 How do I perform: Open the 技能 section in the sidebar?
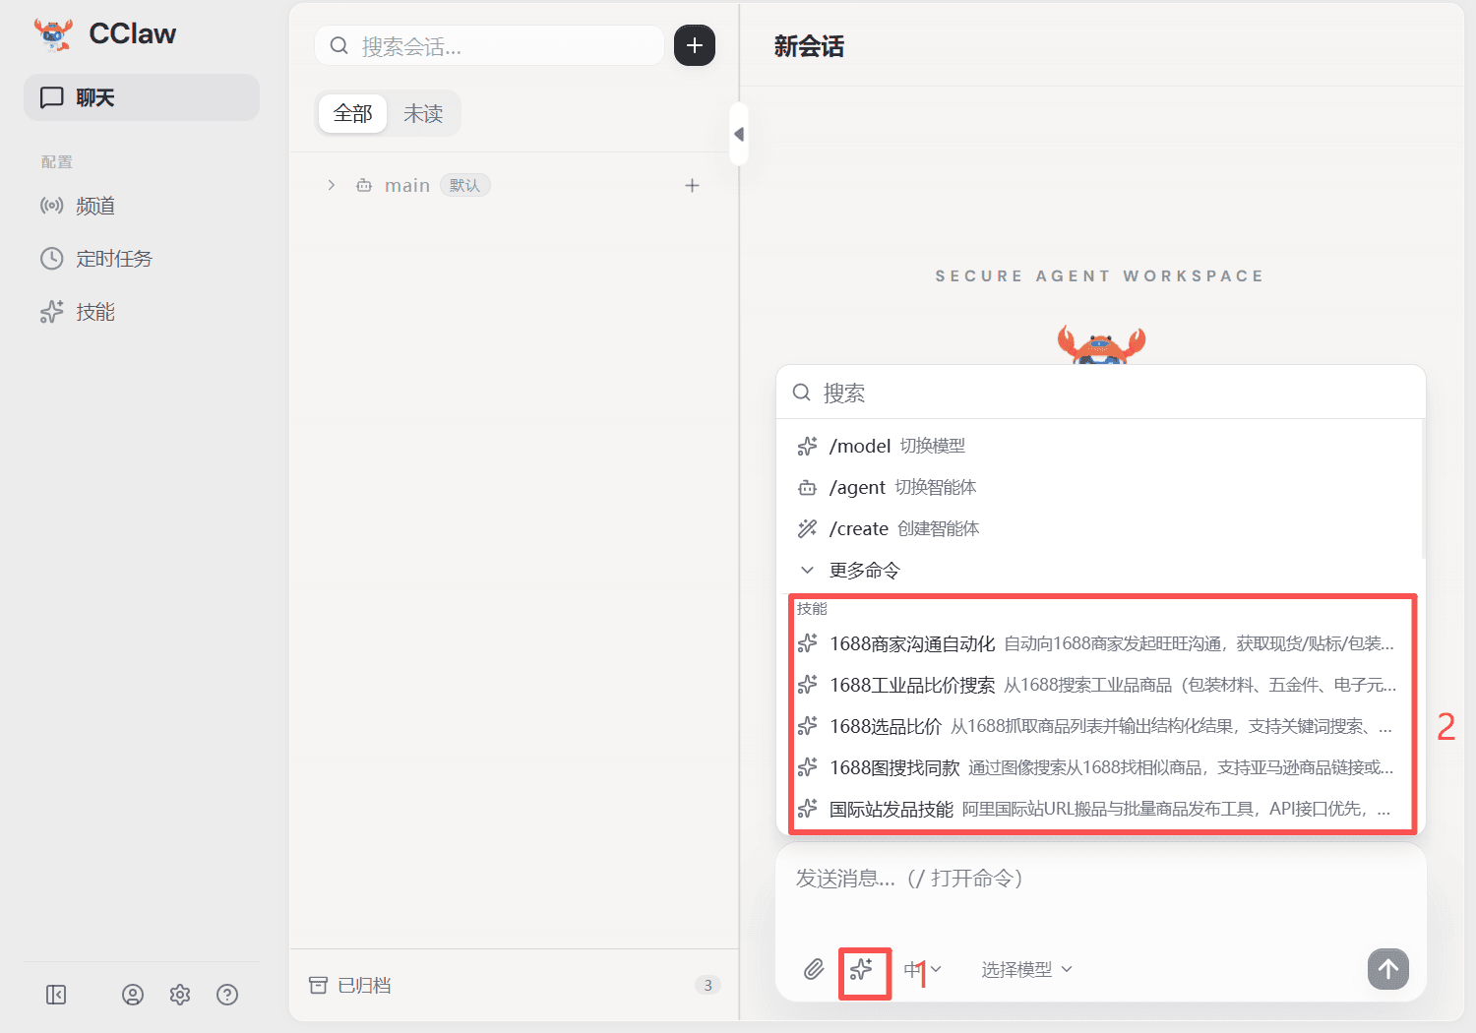point(93,312)
